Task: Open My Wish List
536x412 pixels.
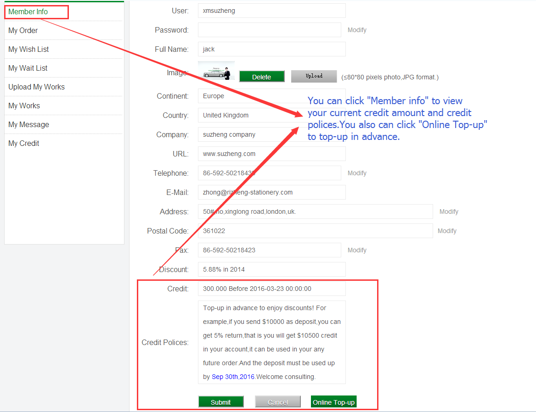Action: 28,50
